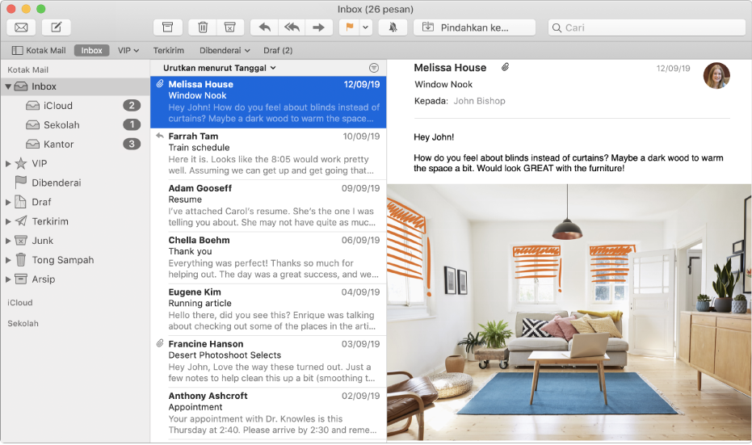The height and width of the screenshot is (445, 752).
Task: Open Adam Gooseff Resume message
Action: [268, 205]
